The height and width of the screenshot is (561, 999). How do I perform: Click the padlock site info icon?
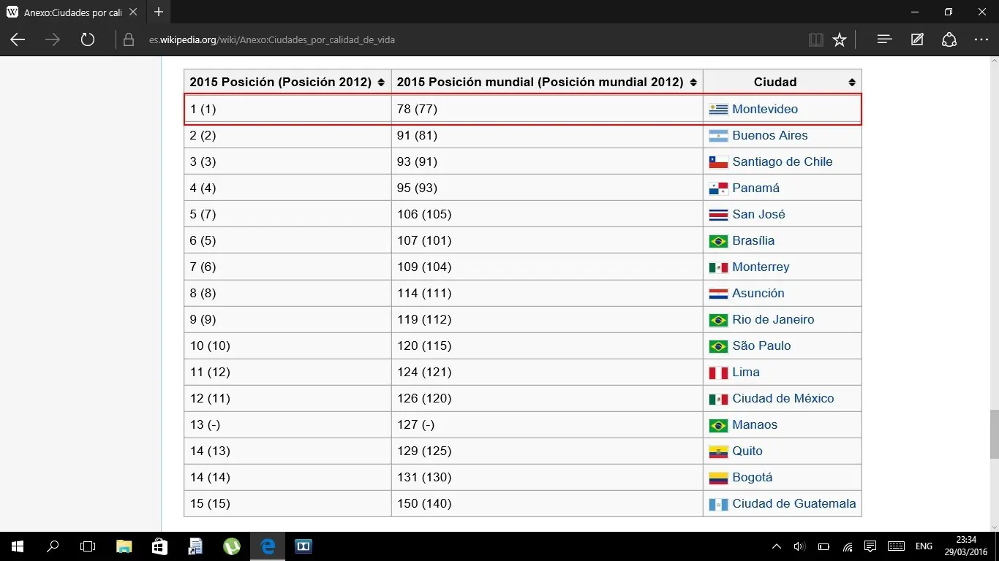coord(129,40)
